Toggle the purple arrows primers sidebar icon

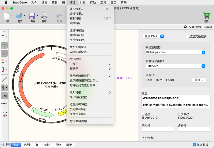(x=4, y=53)
